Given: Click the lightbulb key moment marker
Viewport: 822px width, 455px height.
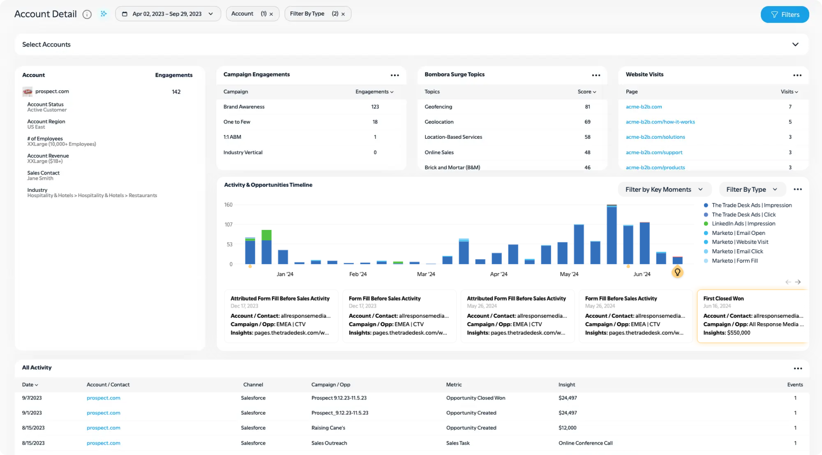Looking at the screenshot, I should [x=677, y=272].
